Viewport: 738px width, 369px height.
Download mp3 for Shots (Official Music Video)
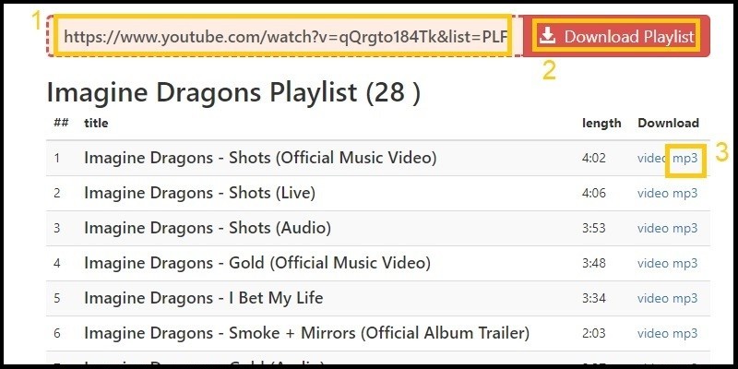point(685,158)
